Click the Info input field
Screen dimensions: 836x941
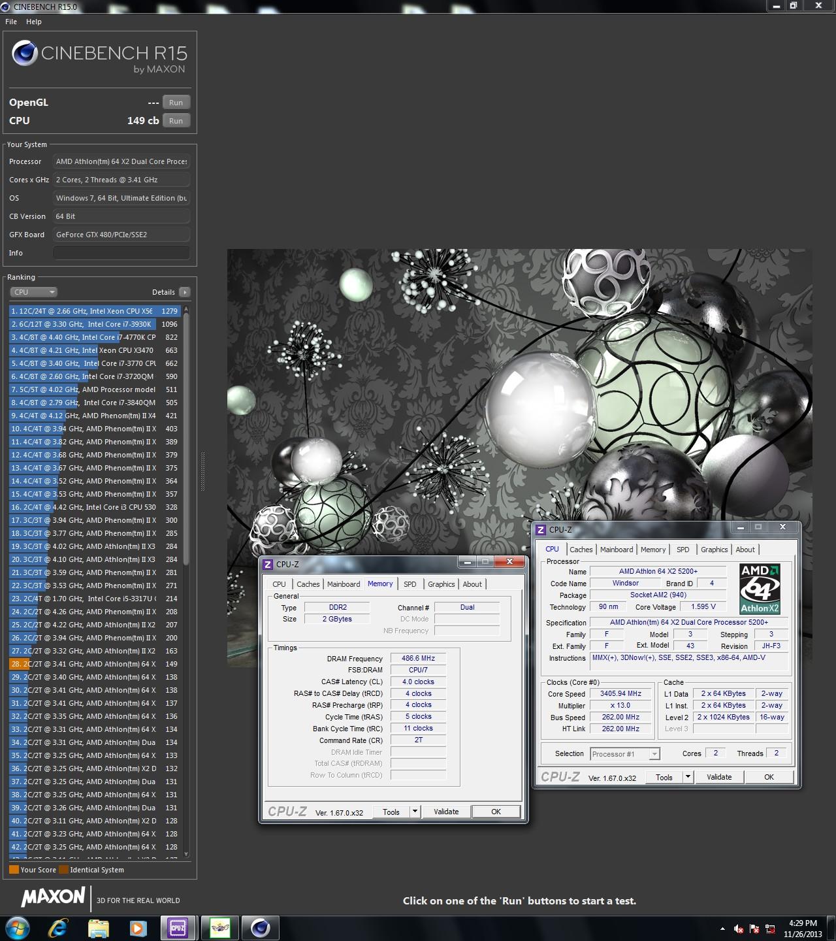(x=121, y=253)
